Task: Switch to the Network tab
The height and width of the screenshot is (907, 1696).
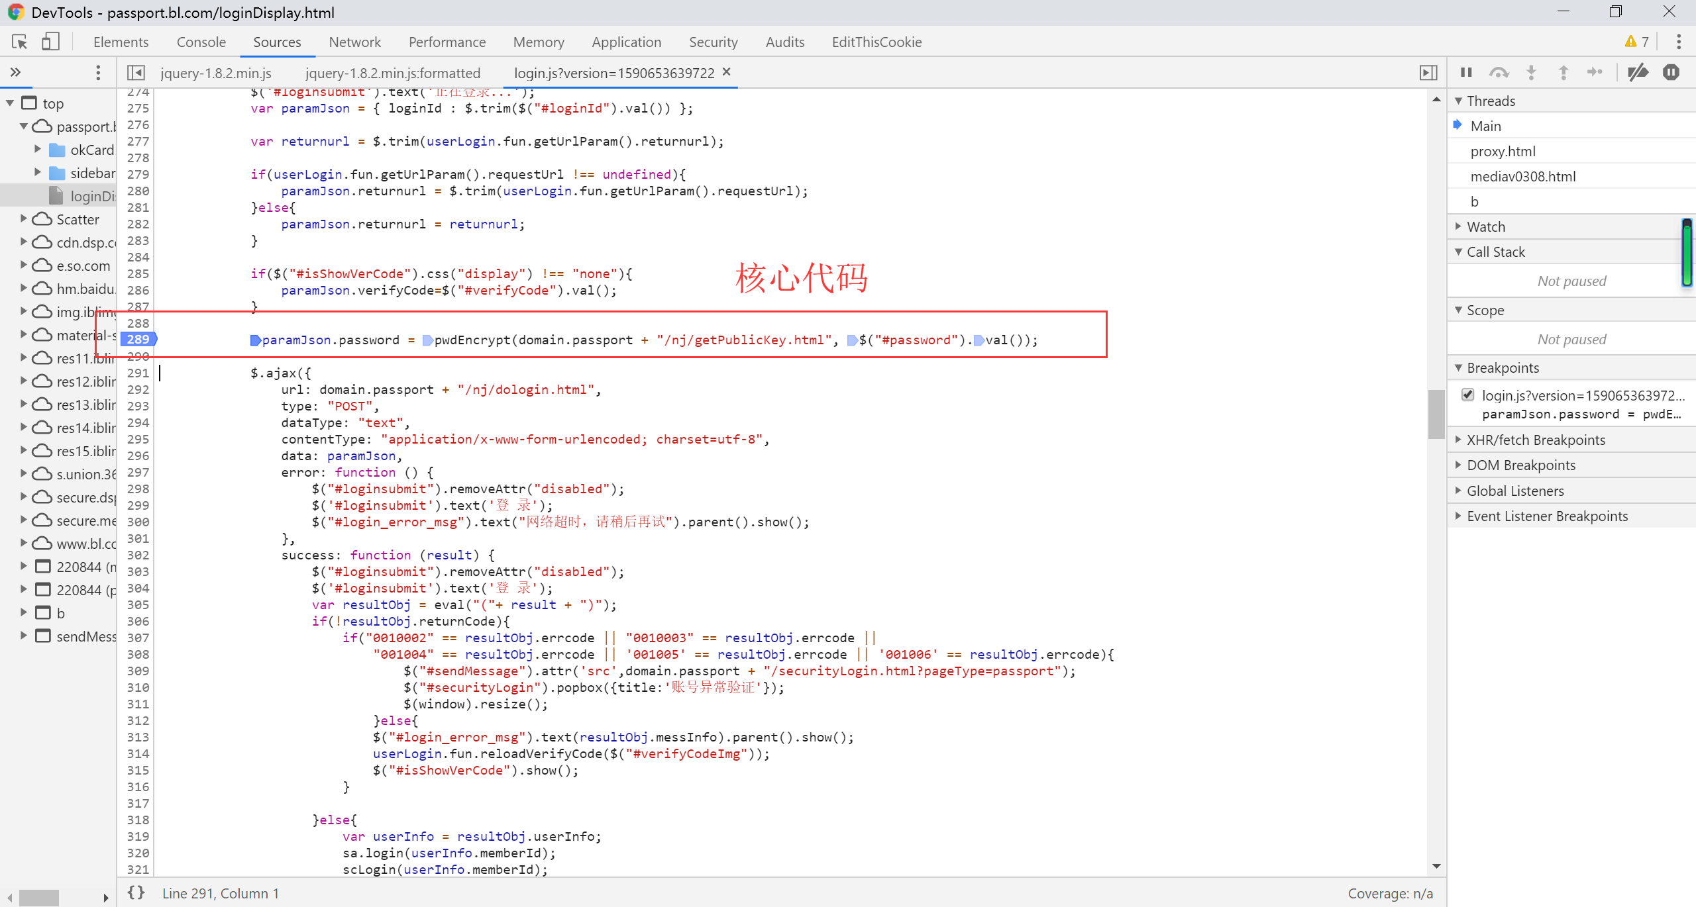Action: (354, 42)
